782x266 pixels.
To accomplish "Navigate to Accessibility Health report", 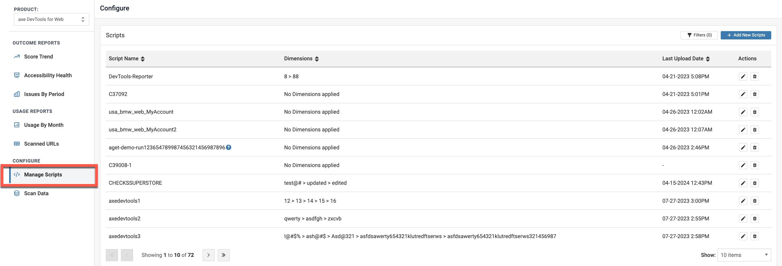I will [48, 75].
